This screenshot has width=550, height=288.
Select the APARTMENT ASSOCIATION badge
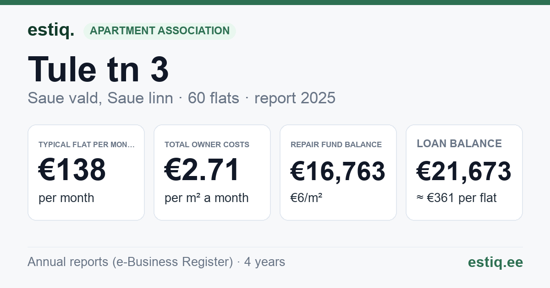(x=159, y=31)
